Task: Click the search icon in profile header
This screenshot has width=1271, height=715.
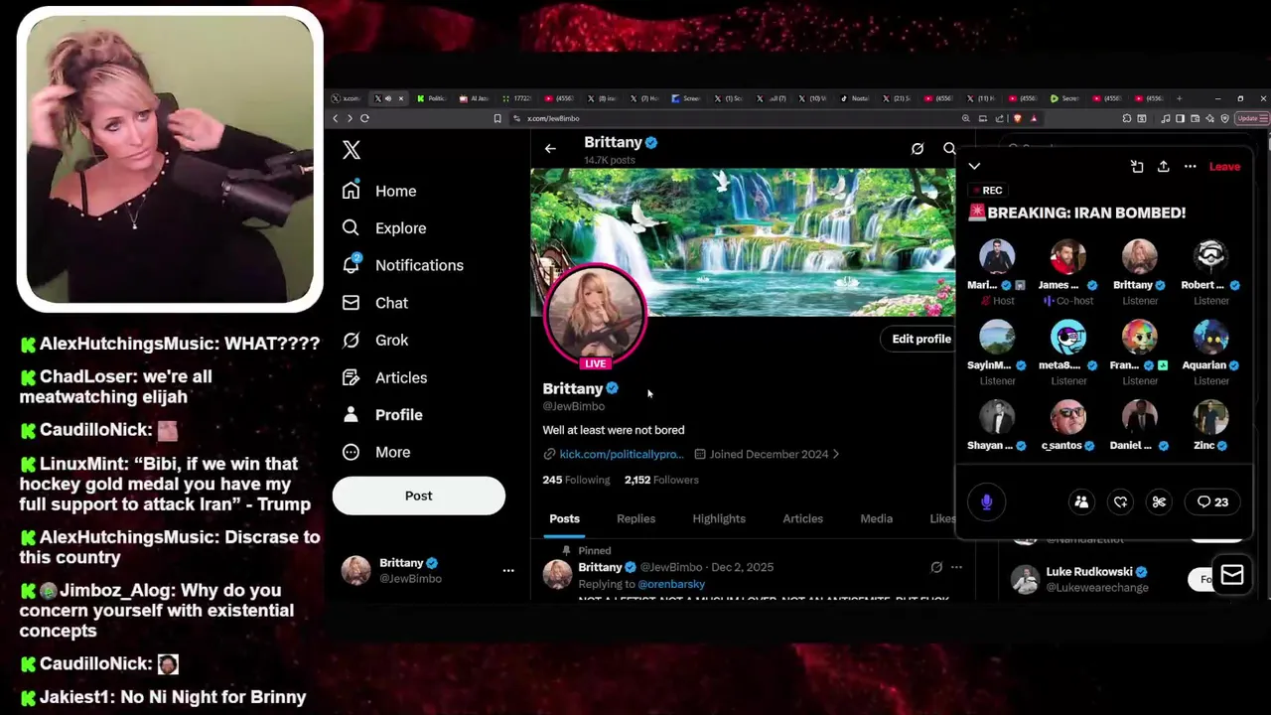Action: tap(949, 149)
